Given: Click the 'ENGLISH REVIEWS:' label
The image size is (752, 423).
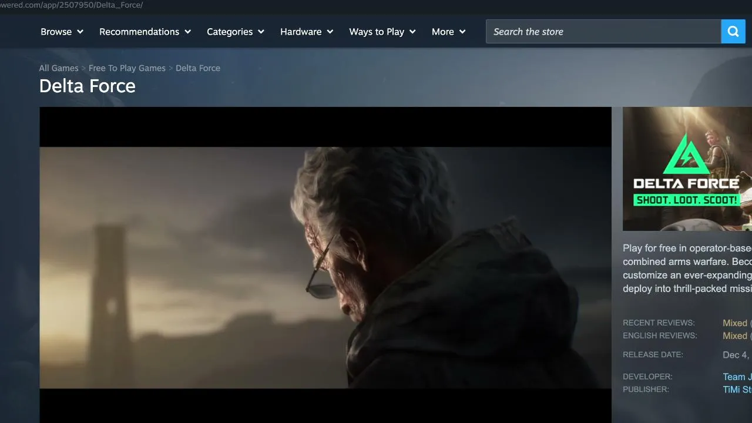Looking at the screenshot, I should (x=660, y=336).
